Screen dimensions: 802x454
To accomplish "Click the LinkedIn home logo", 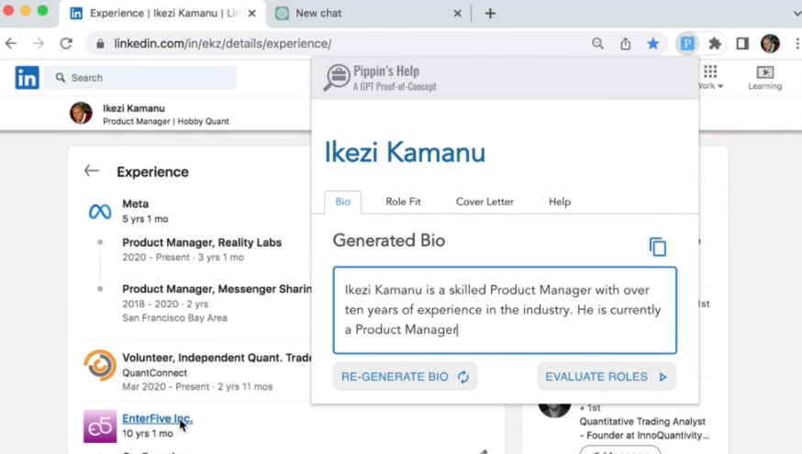I will coord(27,78).
